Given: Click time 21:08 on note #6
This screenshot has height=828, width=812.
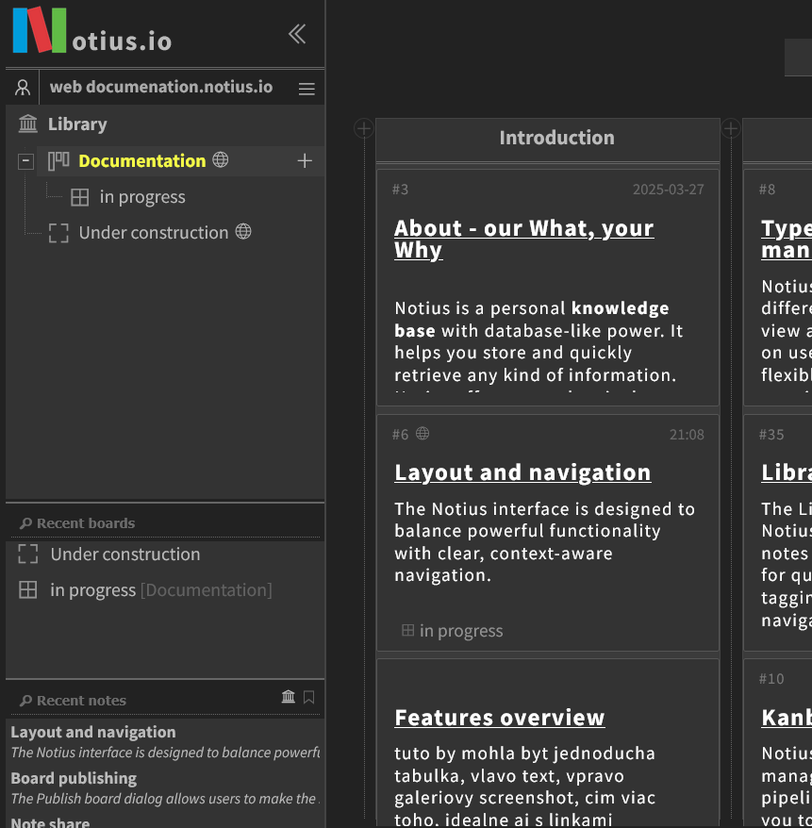Looking at the screenshot, I should point(687,435).
